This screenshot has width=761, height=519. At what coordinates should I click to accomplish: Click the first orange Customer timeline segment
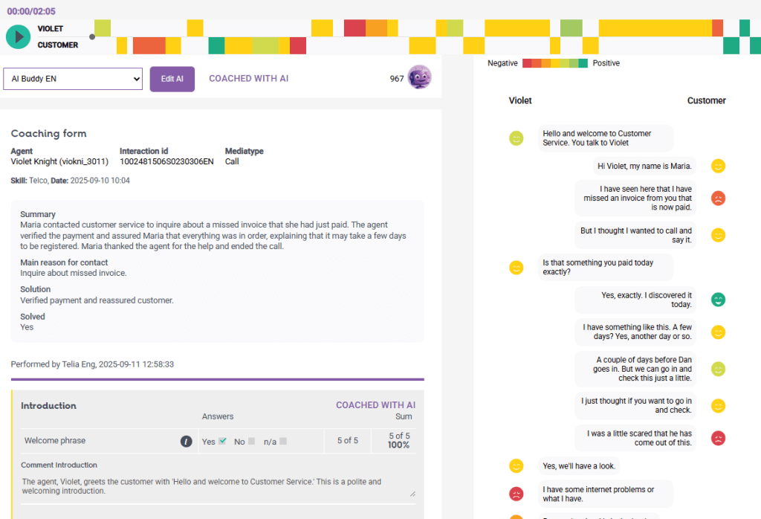click(x=149, y=45)
